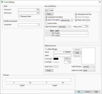This screenshot has width=102, height=94.
Task: Select the Label tab
Action: point(51,10)
